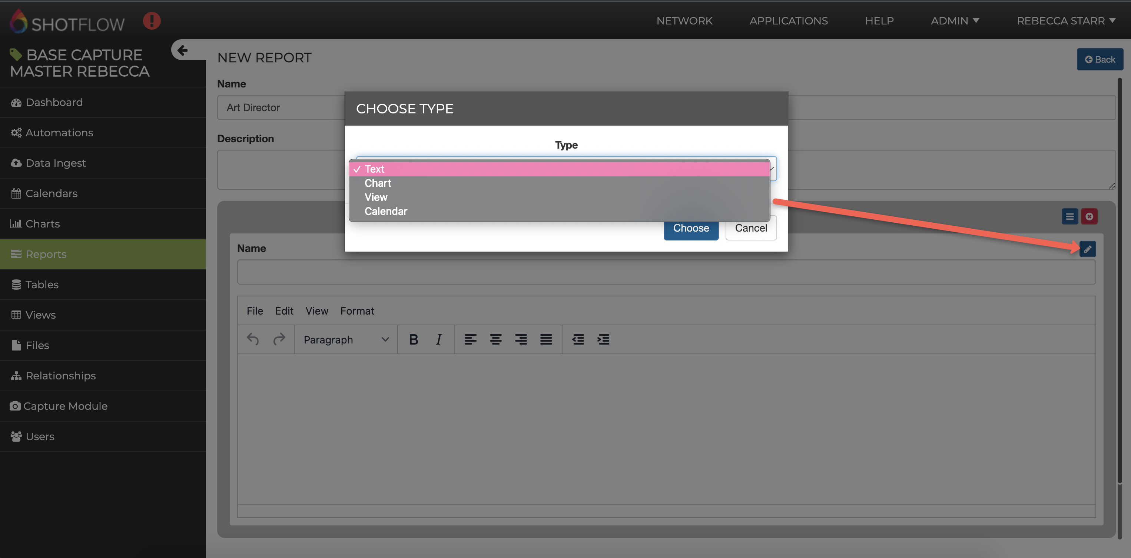1131x558 pixels.
Task: Apply bold formatting in editor
Action: click(413, 339)
